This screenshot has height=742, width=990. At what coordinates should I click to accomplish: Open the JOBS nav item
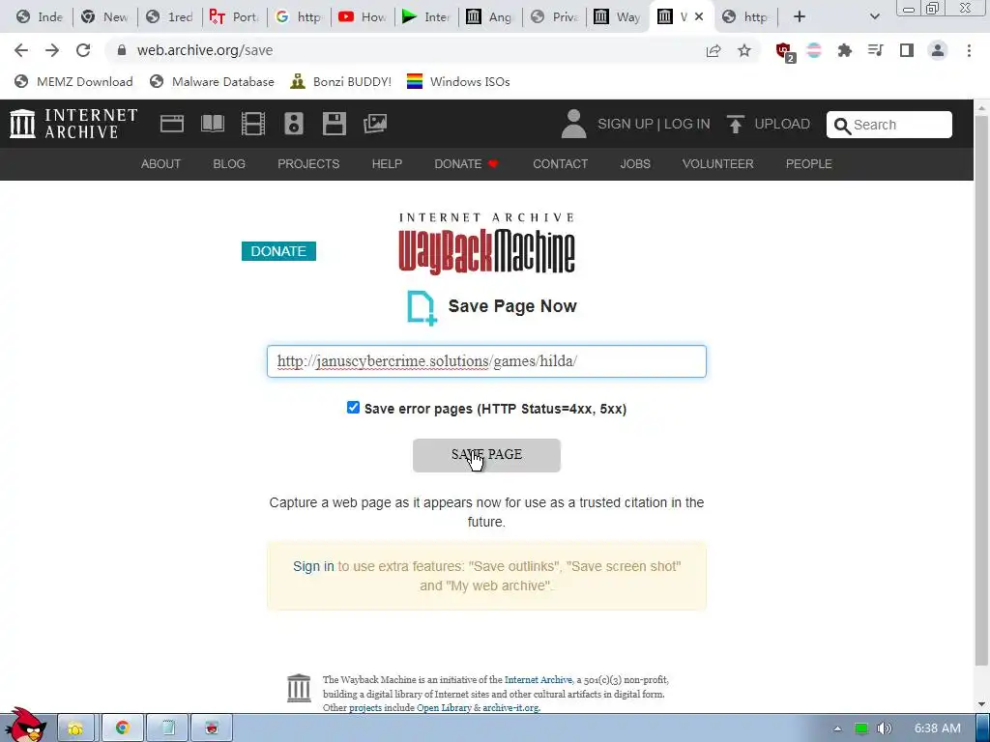pyautogui.click(x=635, y=164)
